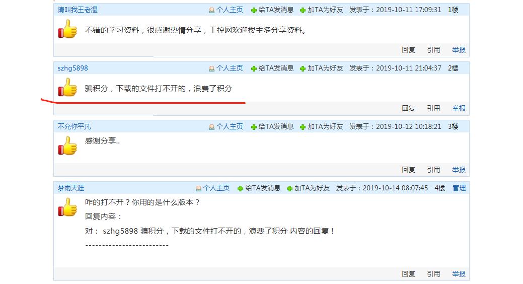Visit 不允你平凡 username link
This screenshot has height=284, width=523.
(x=74, y=126)
